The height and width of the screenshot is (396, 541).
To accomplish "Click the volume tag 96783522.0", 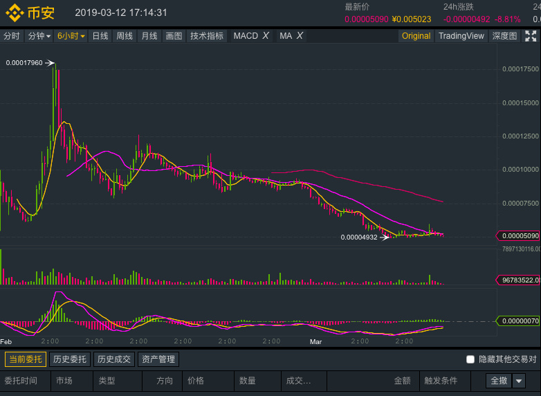I will [x=518, y=280].
